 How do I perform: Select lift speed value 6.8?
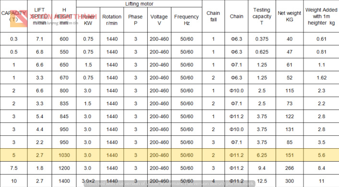40,52
